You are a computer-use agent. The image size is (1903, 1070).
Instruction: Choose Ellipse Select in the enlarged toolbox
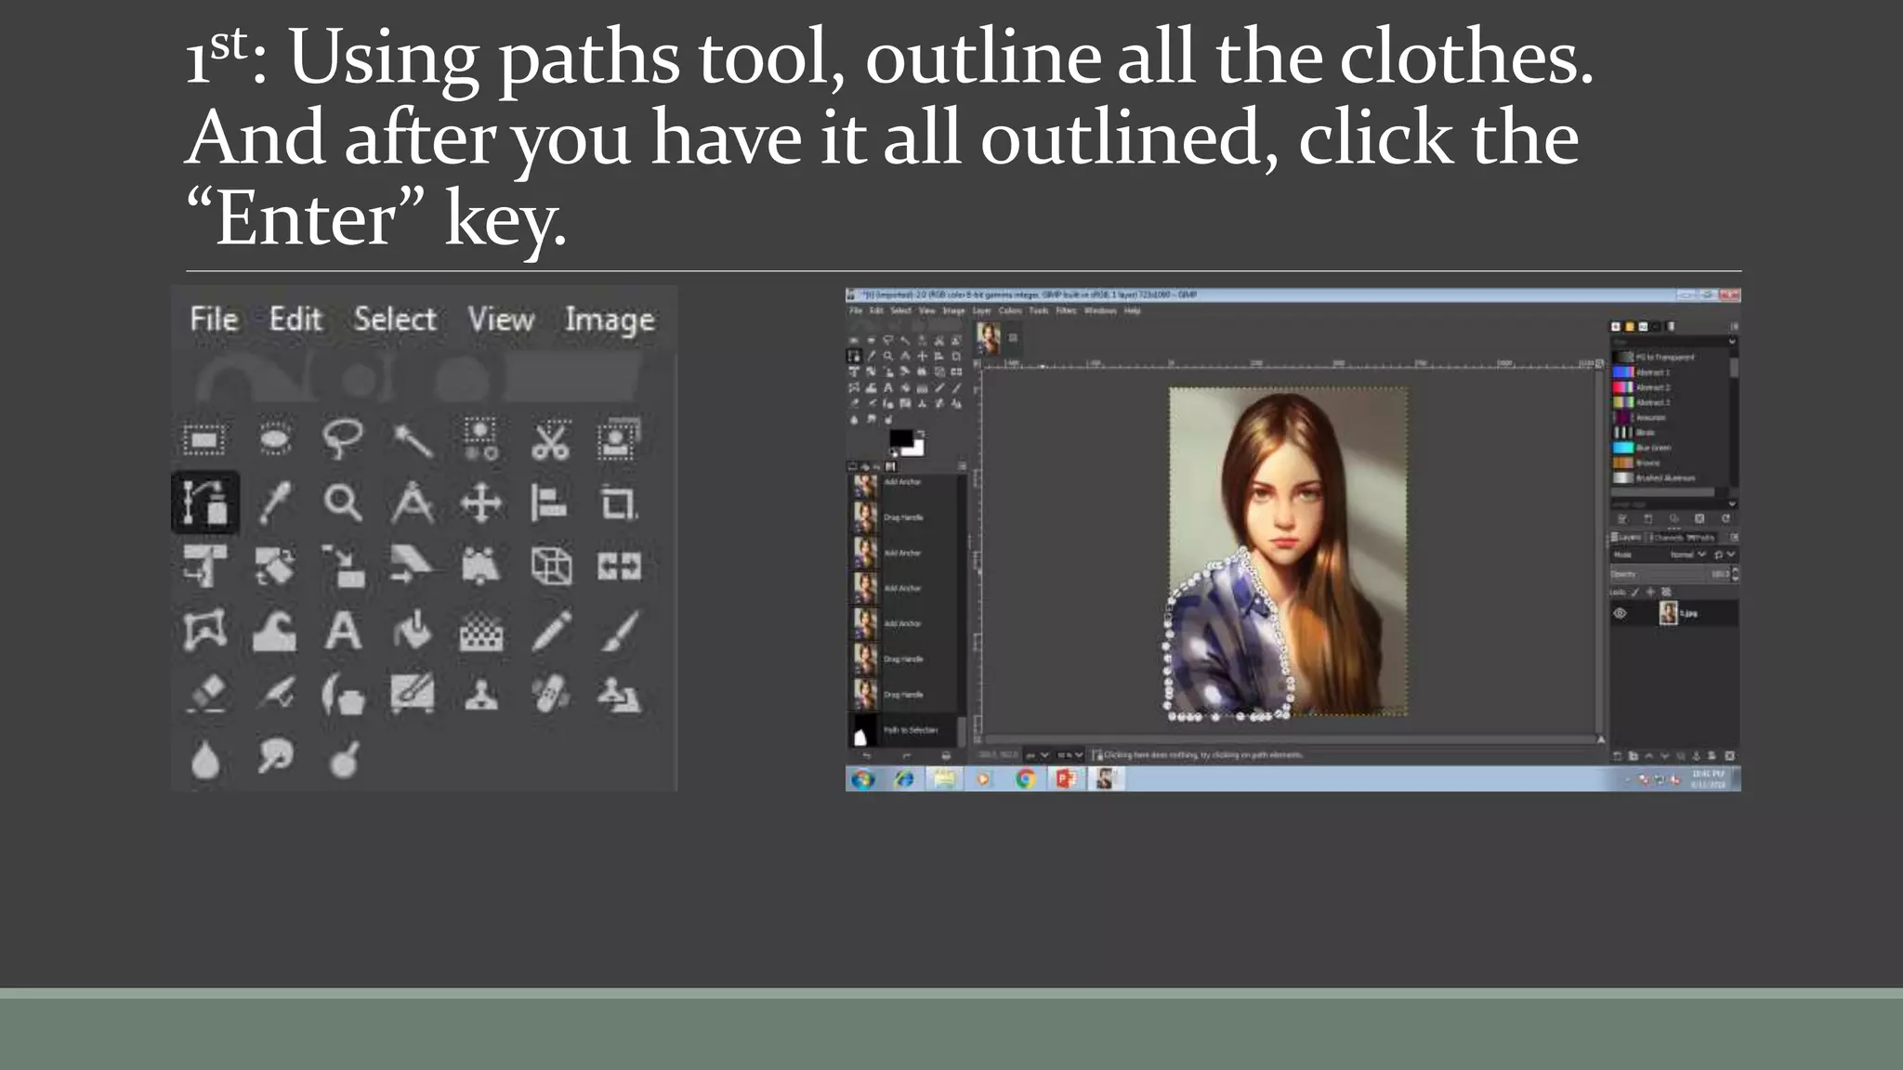pyautogui.click(x=275, y=438)
